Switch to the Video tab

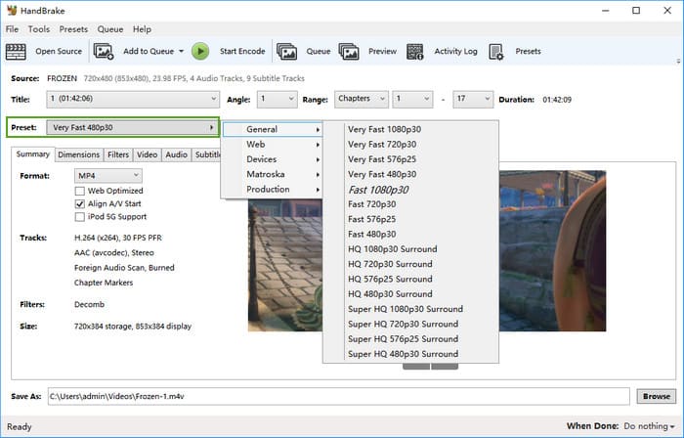pyautogui.click(x=147, y=154)
